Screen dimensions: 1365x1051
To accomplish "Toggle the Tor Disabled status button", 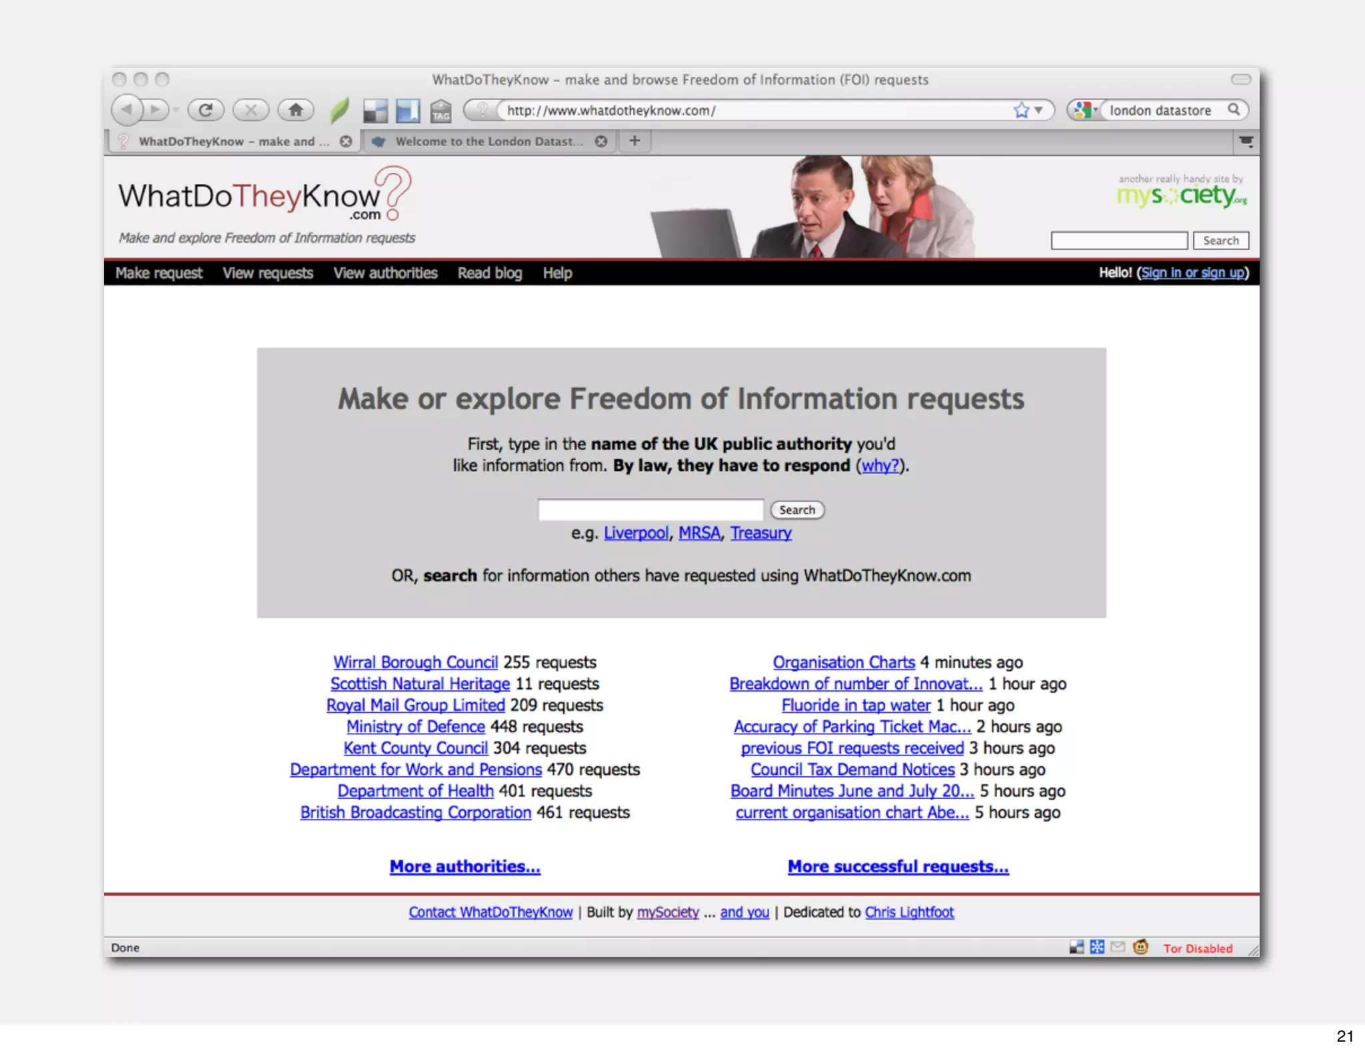I will (1197, 948).
